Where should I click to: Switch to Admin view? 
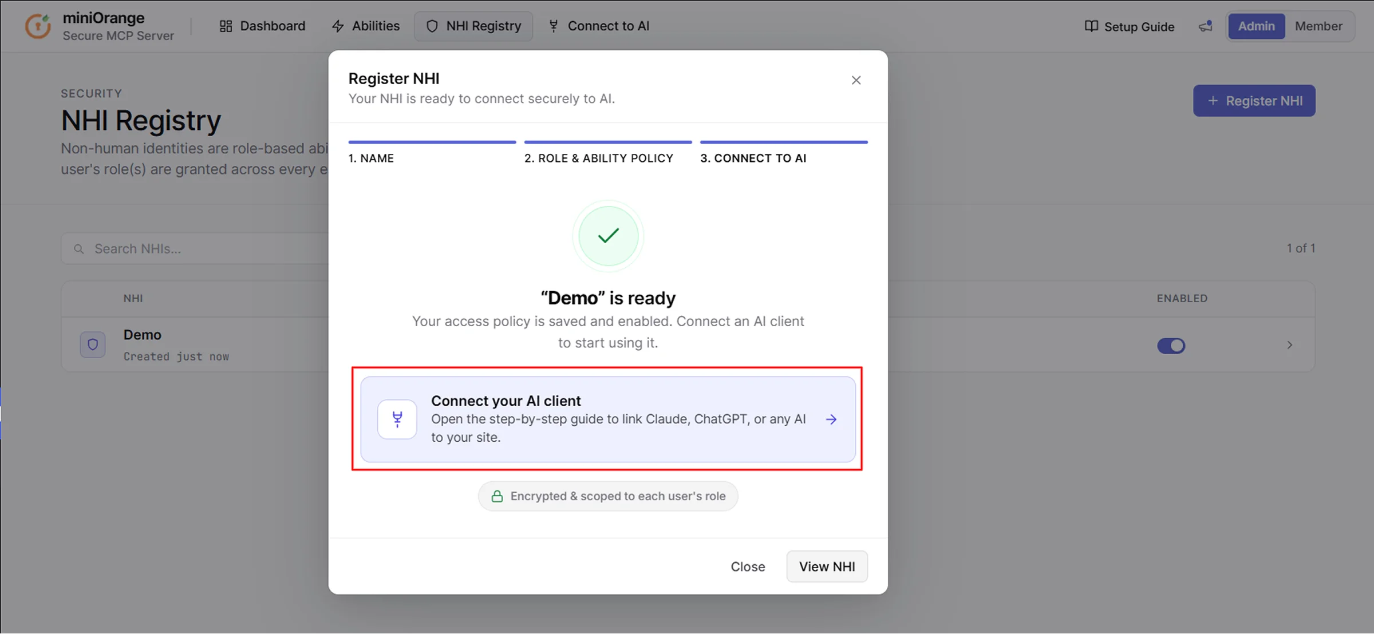point(1256,26)
